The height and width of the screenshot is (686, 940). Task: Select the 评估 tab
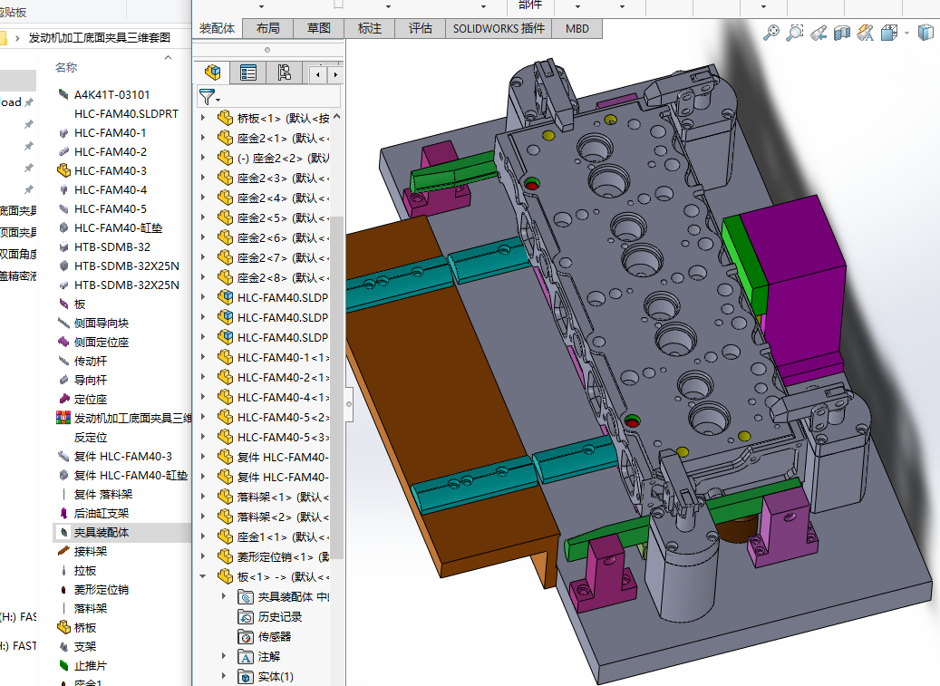pyautogui.click(x=421, y=28)
